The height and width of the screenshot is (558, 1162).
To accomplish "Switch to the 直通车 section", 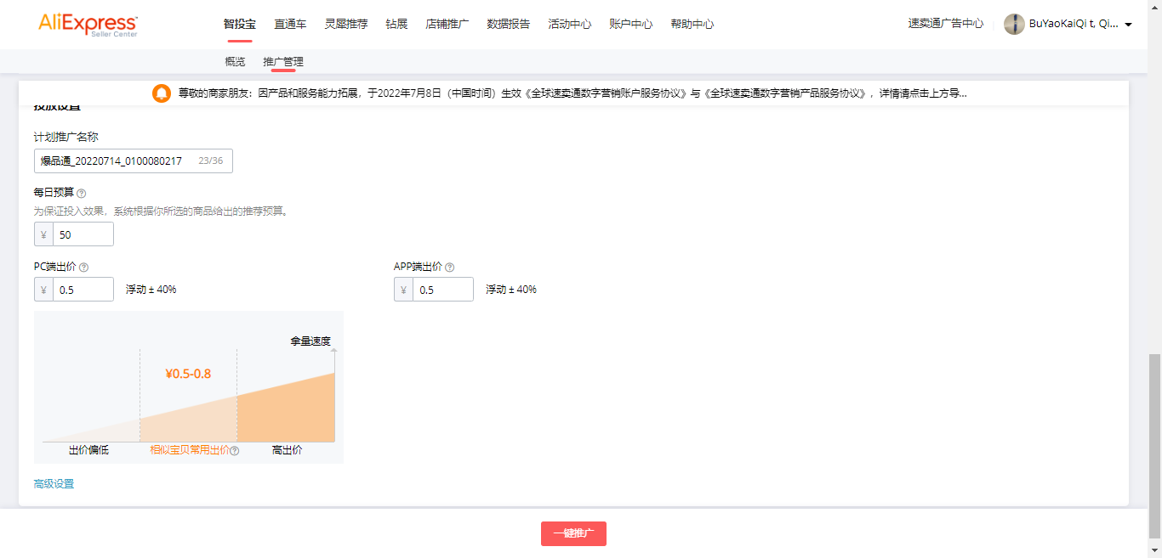I will pos(290,25).
